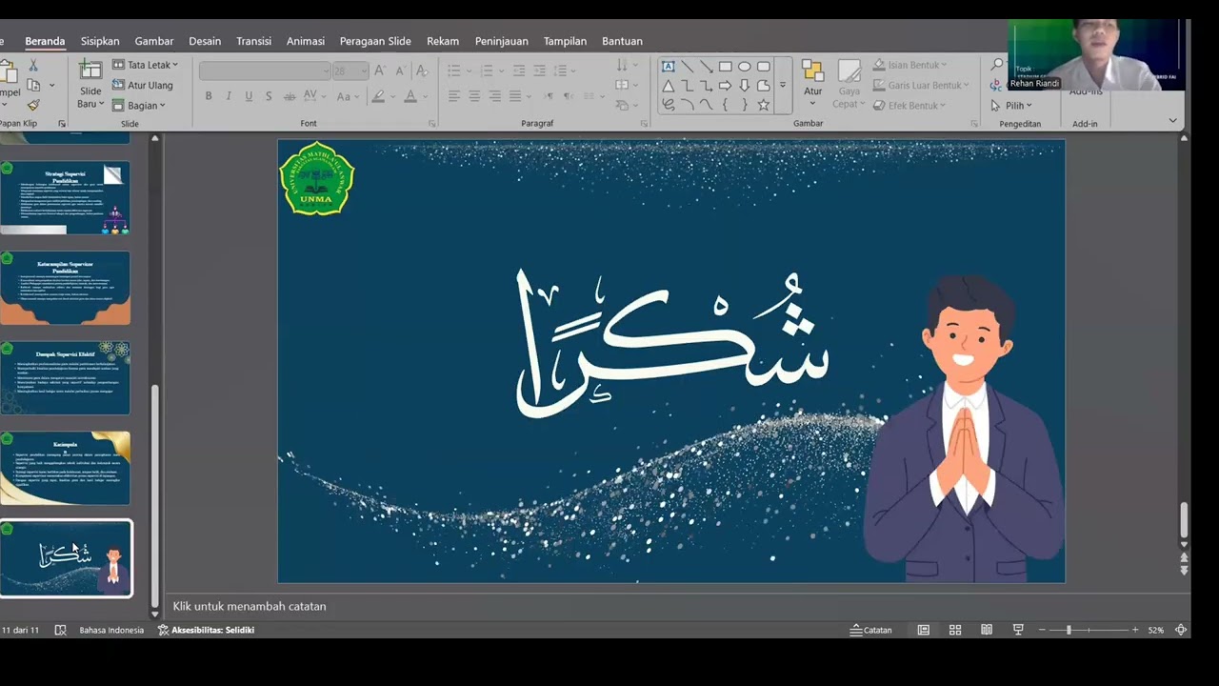Viewport: 1219px width, 686px height.
Task: Click the notes field "Klik untuk menambah catatan"
Action: [250, 606]
